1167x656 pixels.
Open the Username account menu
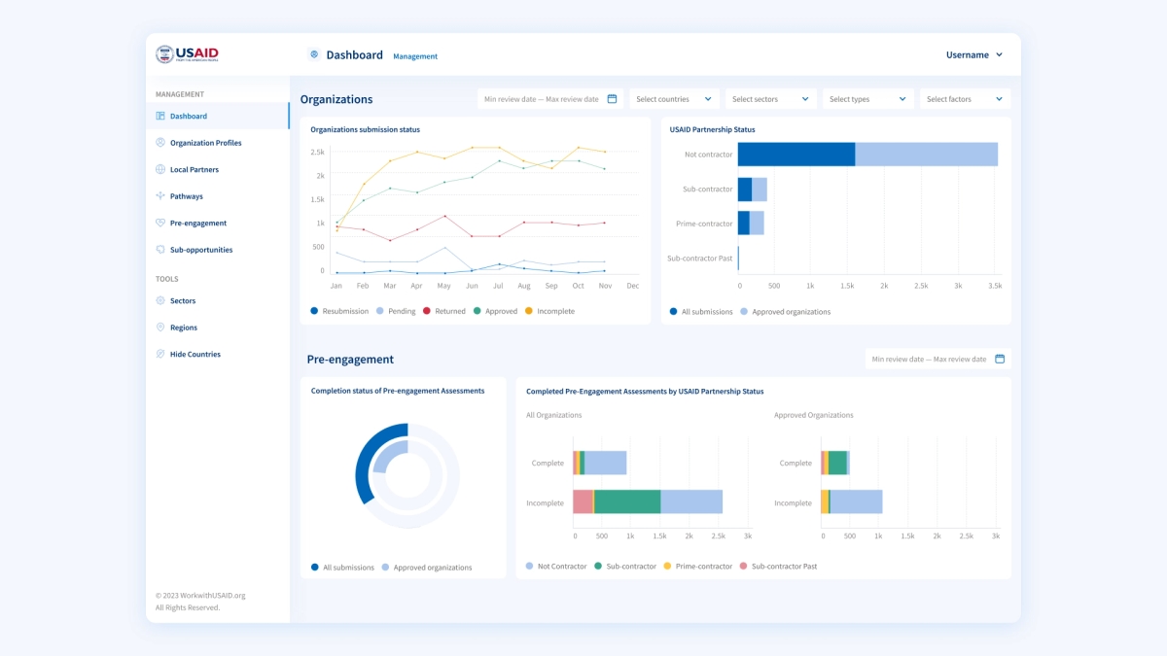point(973,55)
